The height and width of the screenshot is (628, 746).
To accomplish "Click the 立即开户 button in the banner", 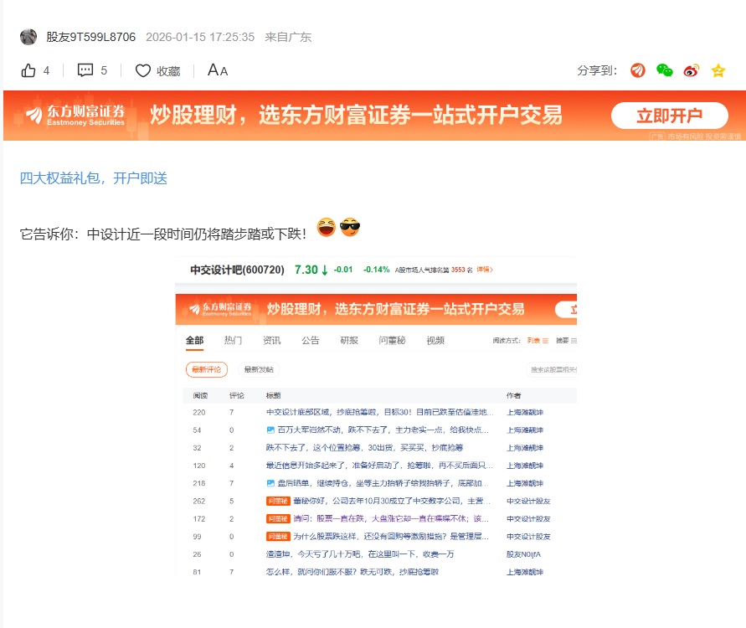I will (670, 116).
